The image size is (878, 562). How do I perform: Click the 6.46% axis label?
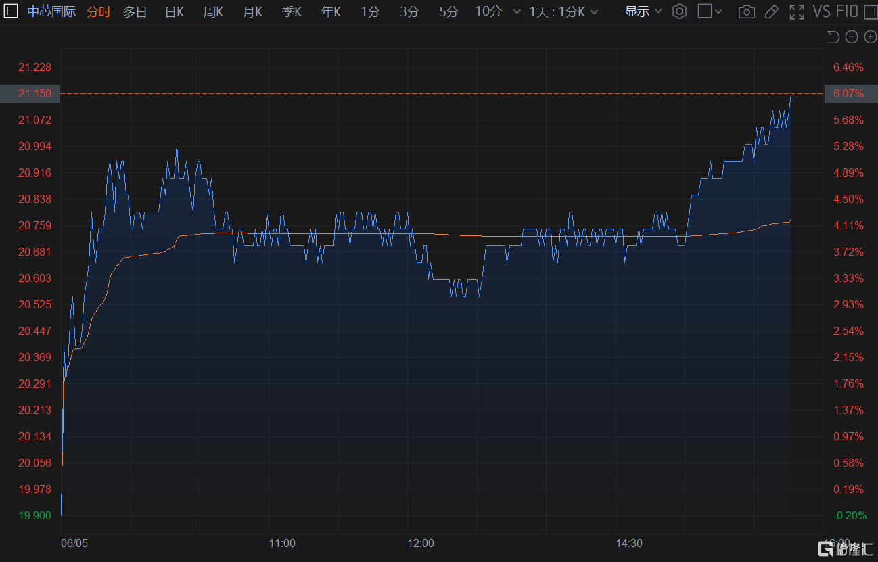pos(849,67)
